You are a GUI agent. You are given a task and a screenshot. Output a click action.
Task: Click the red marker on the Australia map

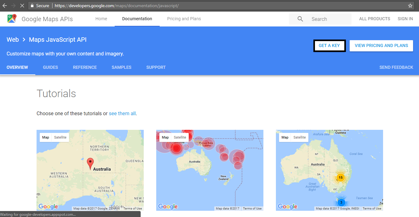(x=90, y=163)
